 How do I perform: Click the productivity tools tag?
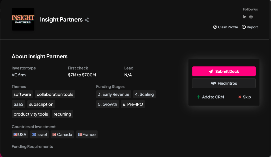tap(31, 114)
